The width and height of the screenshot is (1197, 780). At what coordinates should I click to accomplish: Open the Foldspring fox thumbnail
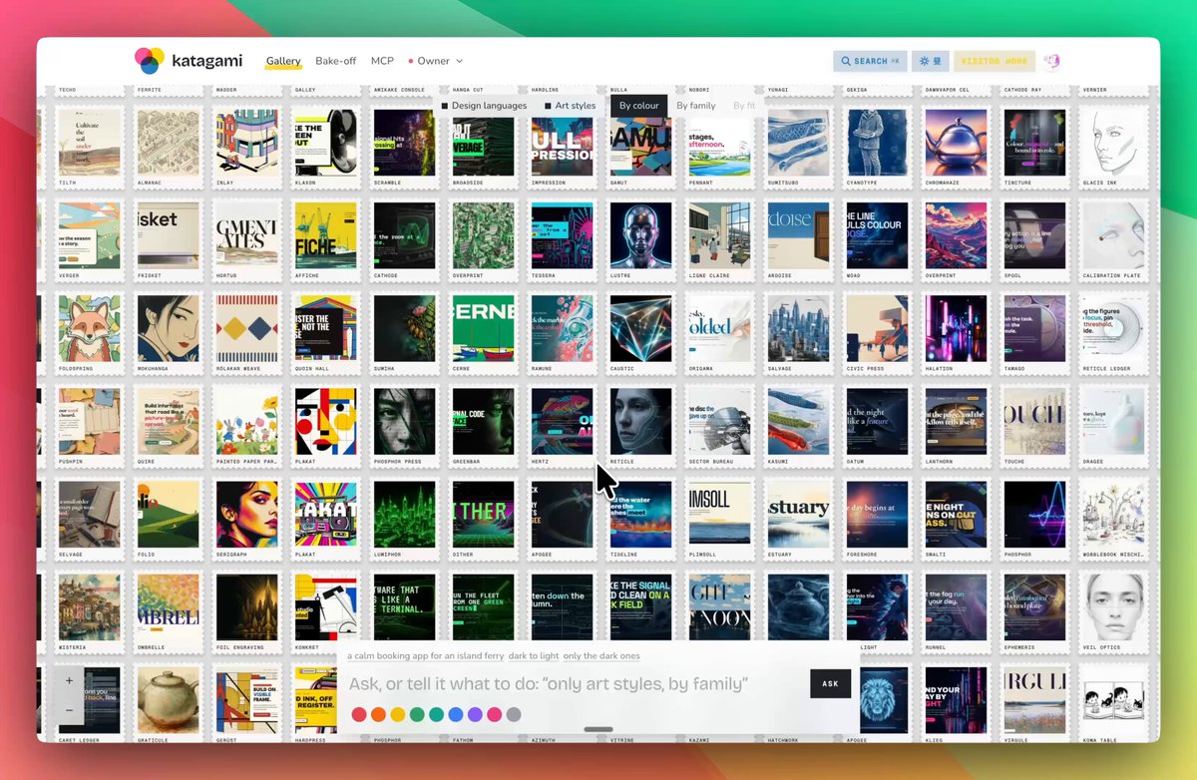90,328
